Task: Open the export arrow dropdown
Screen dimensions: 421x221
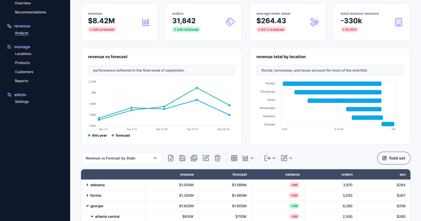Action: coord(270,158)
